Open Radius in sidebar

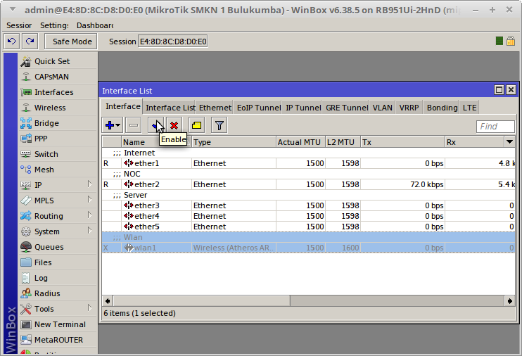[58, 293]
